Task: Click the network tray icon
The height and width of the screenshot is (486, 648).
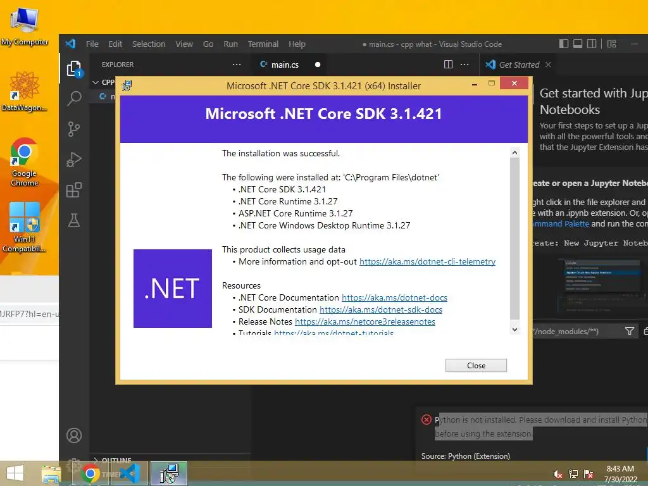Action: pyautogui.click(x=573, y=474)
